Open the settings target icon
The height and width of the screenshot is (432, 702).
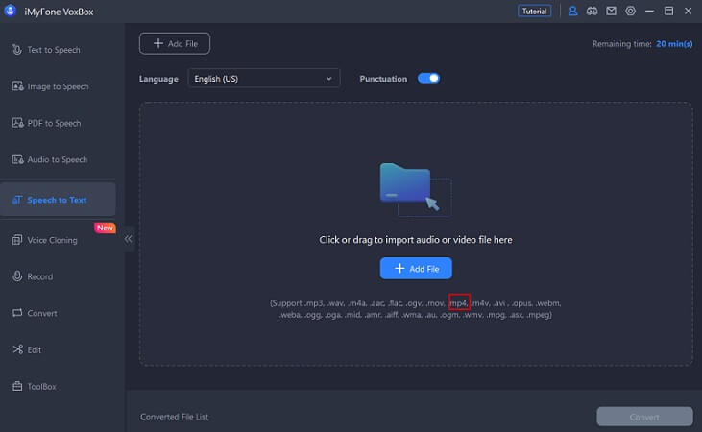click(630, 12)
